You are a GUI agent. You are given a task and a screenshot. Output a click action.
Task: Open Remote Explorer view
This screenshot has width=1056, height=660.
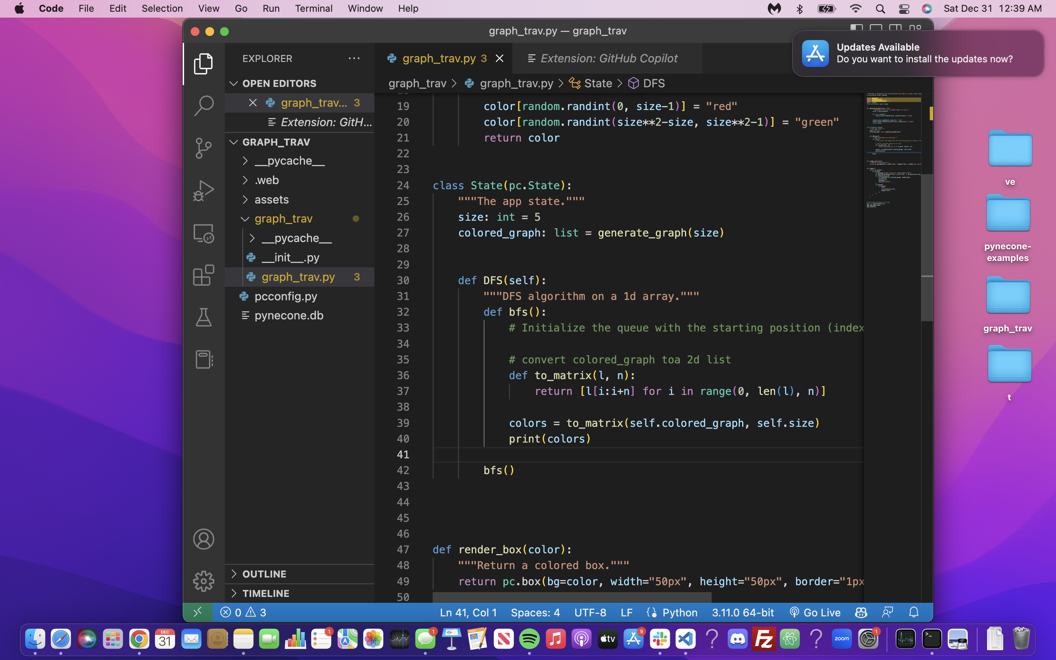point(203,233)
